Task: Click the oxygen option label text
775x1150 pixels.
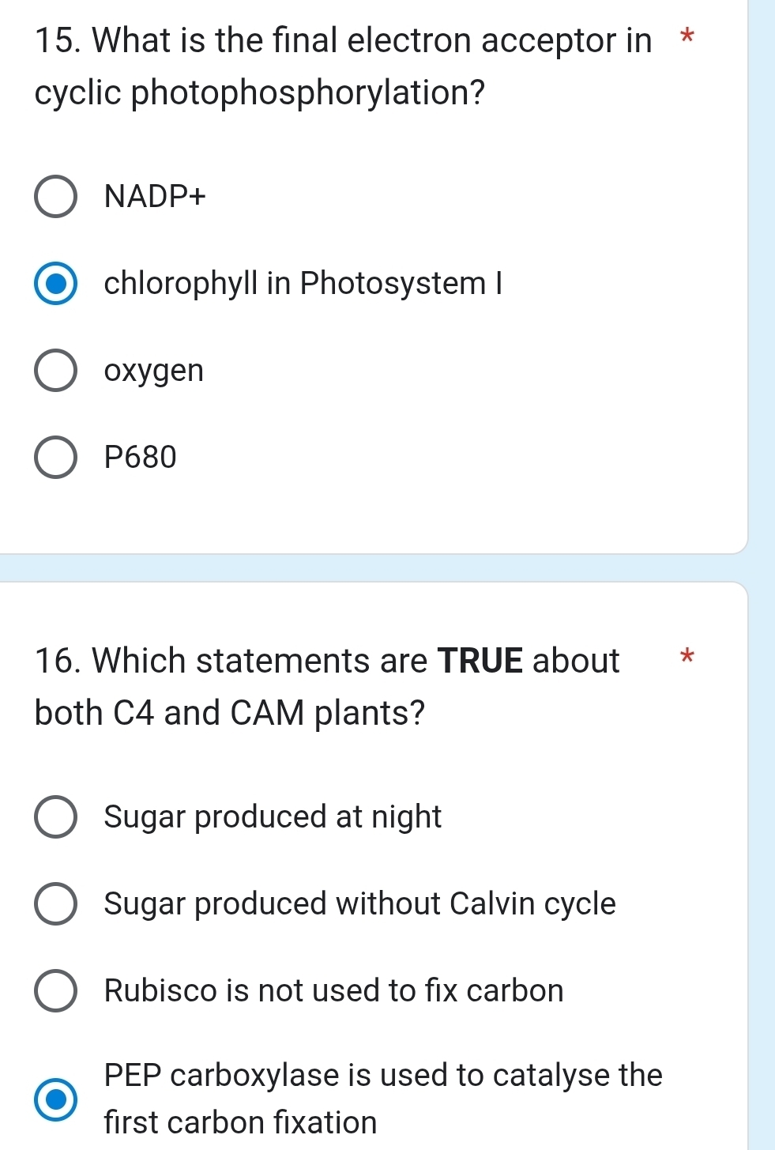Action: click(154, 370)
